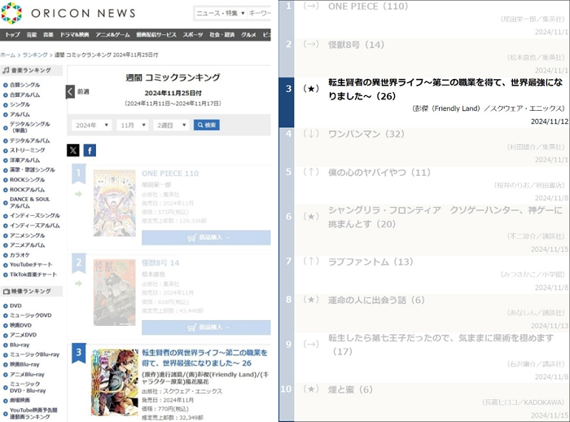The image size is (570, 422).
Task: Share ranking on Facebook
Action: [x=90, y=150]
